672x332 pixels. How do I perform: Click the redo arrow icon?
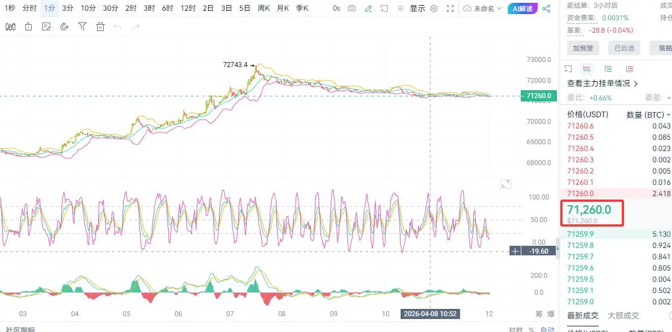(x=136, y=27)
